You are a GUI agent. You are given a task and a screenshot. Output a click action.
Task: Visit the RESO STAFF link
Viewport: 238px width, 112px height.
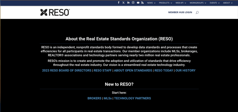103,70
